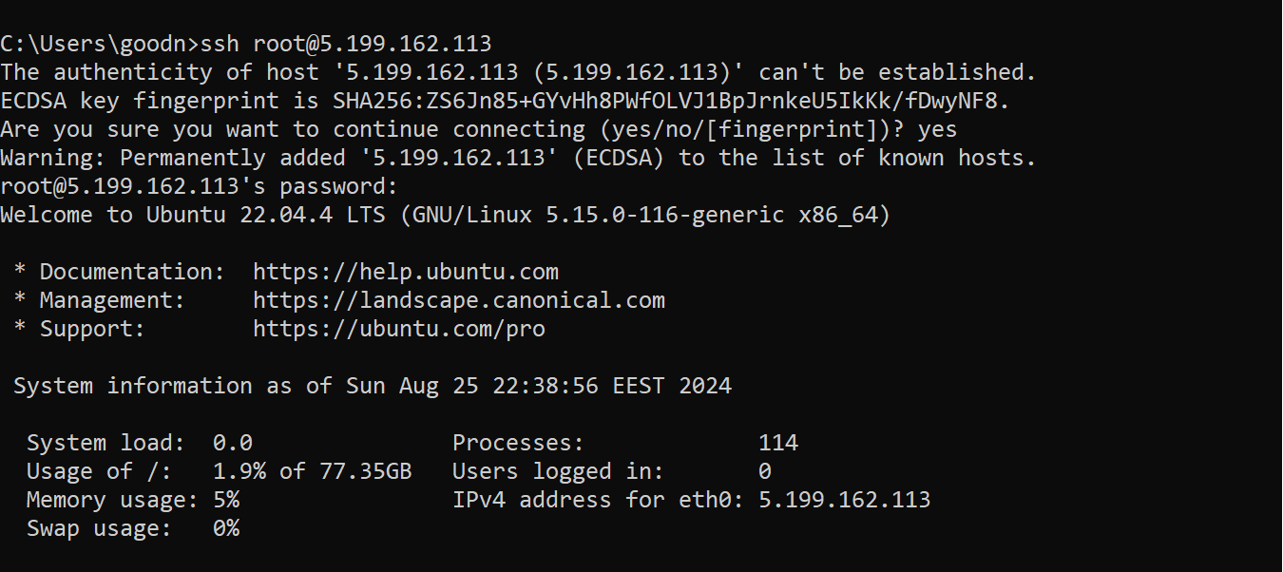Click the Users logged in value 0
The image size is (1283, 572).
764,471
